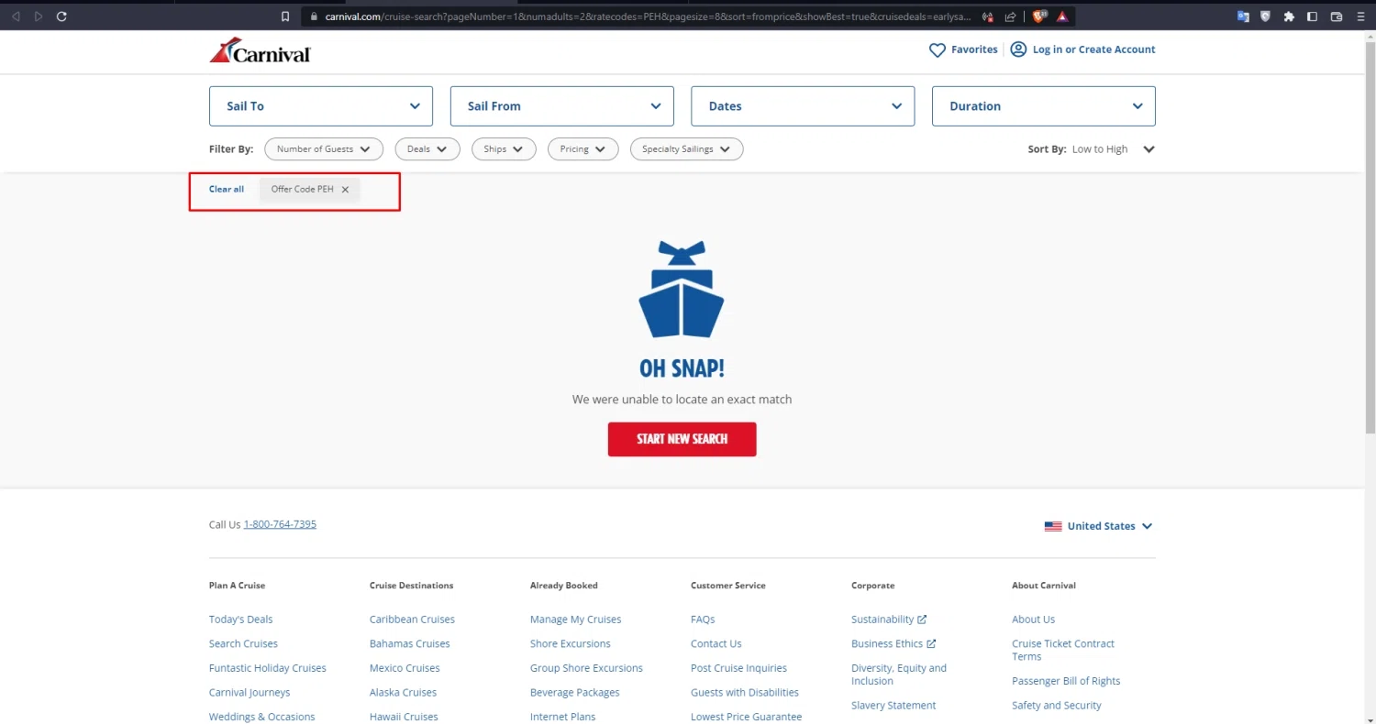Open the extensions puzzle-piece menu
1376x724 pixels.
pyautogui.click(x=1289, y=16)
